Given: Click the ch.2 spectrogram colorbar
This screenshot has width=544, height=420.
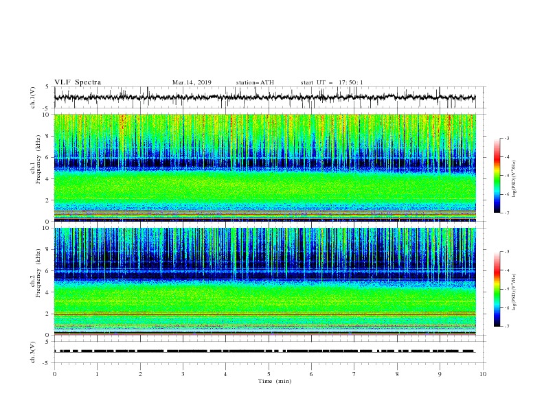Looking at the screenshot, I should 497,289.
